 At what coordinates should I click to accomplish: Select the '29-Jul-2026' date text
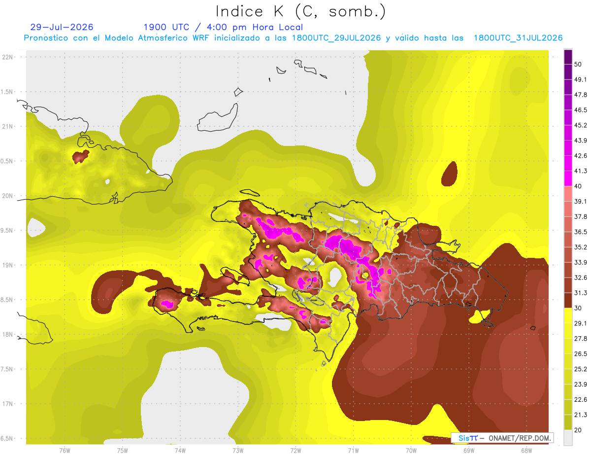(x=62, y=27)
